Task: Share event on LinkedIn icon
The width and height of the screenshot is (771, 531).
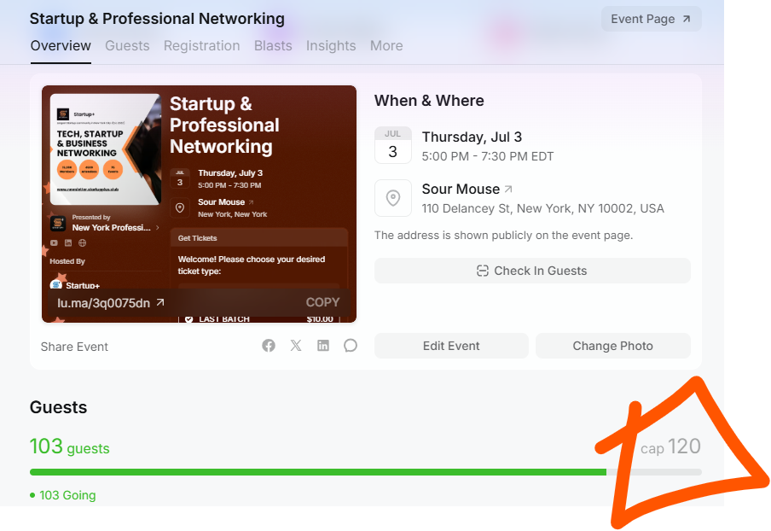Action: [323, 346]
